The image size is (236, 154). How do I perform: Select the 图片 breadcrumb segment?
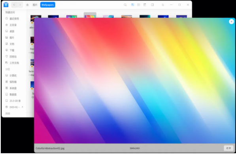(x=35, y=5)
